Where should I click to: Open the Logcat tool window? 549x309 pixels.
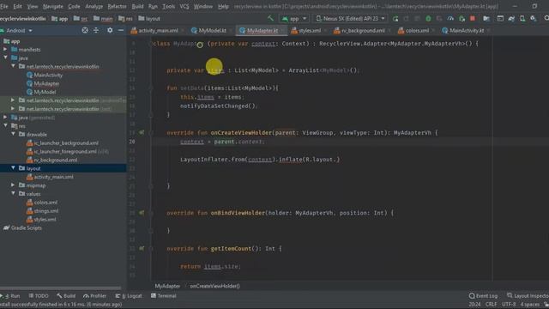point(129,296)
